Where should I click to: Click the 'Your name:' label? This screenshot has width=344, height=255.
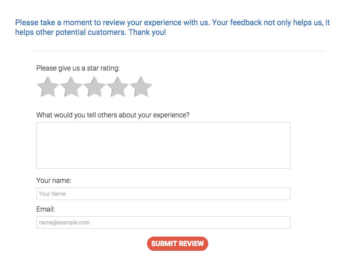pos(54,181)
